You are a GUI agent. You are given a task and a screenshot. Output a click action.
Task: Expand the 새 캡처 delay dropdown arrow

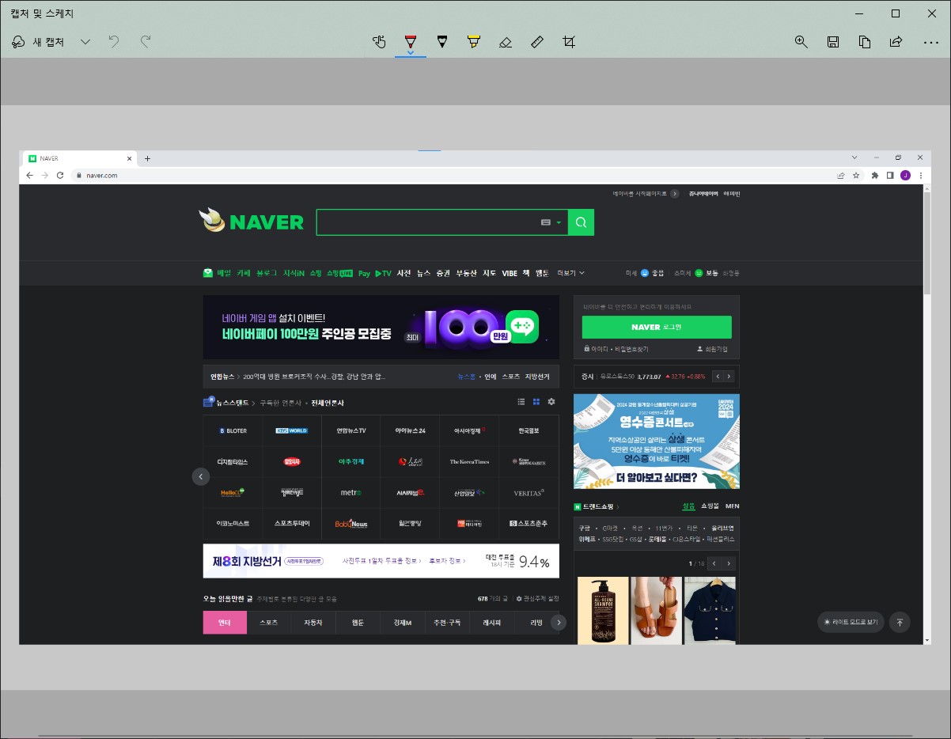pos(85,42)
